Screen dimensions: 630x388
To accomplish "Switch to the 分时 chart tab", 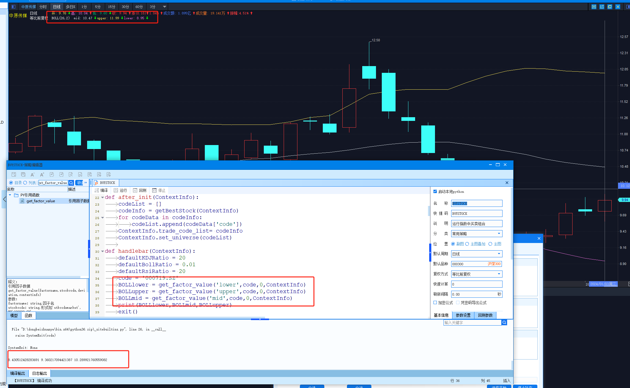I will tap(43, 7).
